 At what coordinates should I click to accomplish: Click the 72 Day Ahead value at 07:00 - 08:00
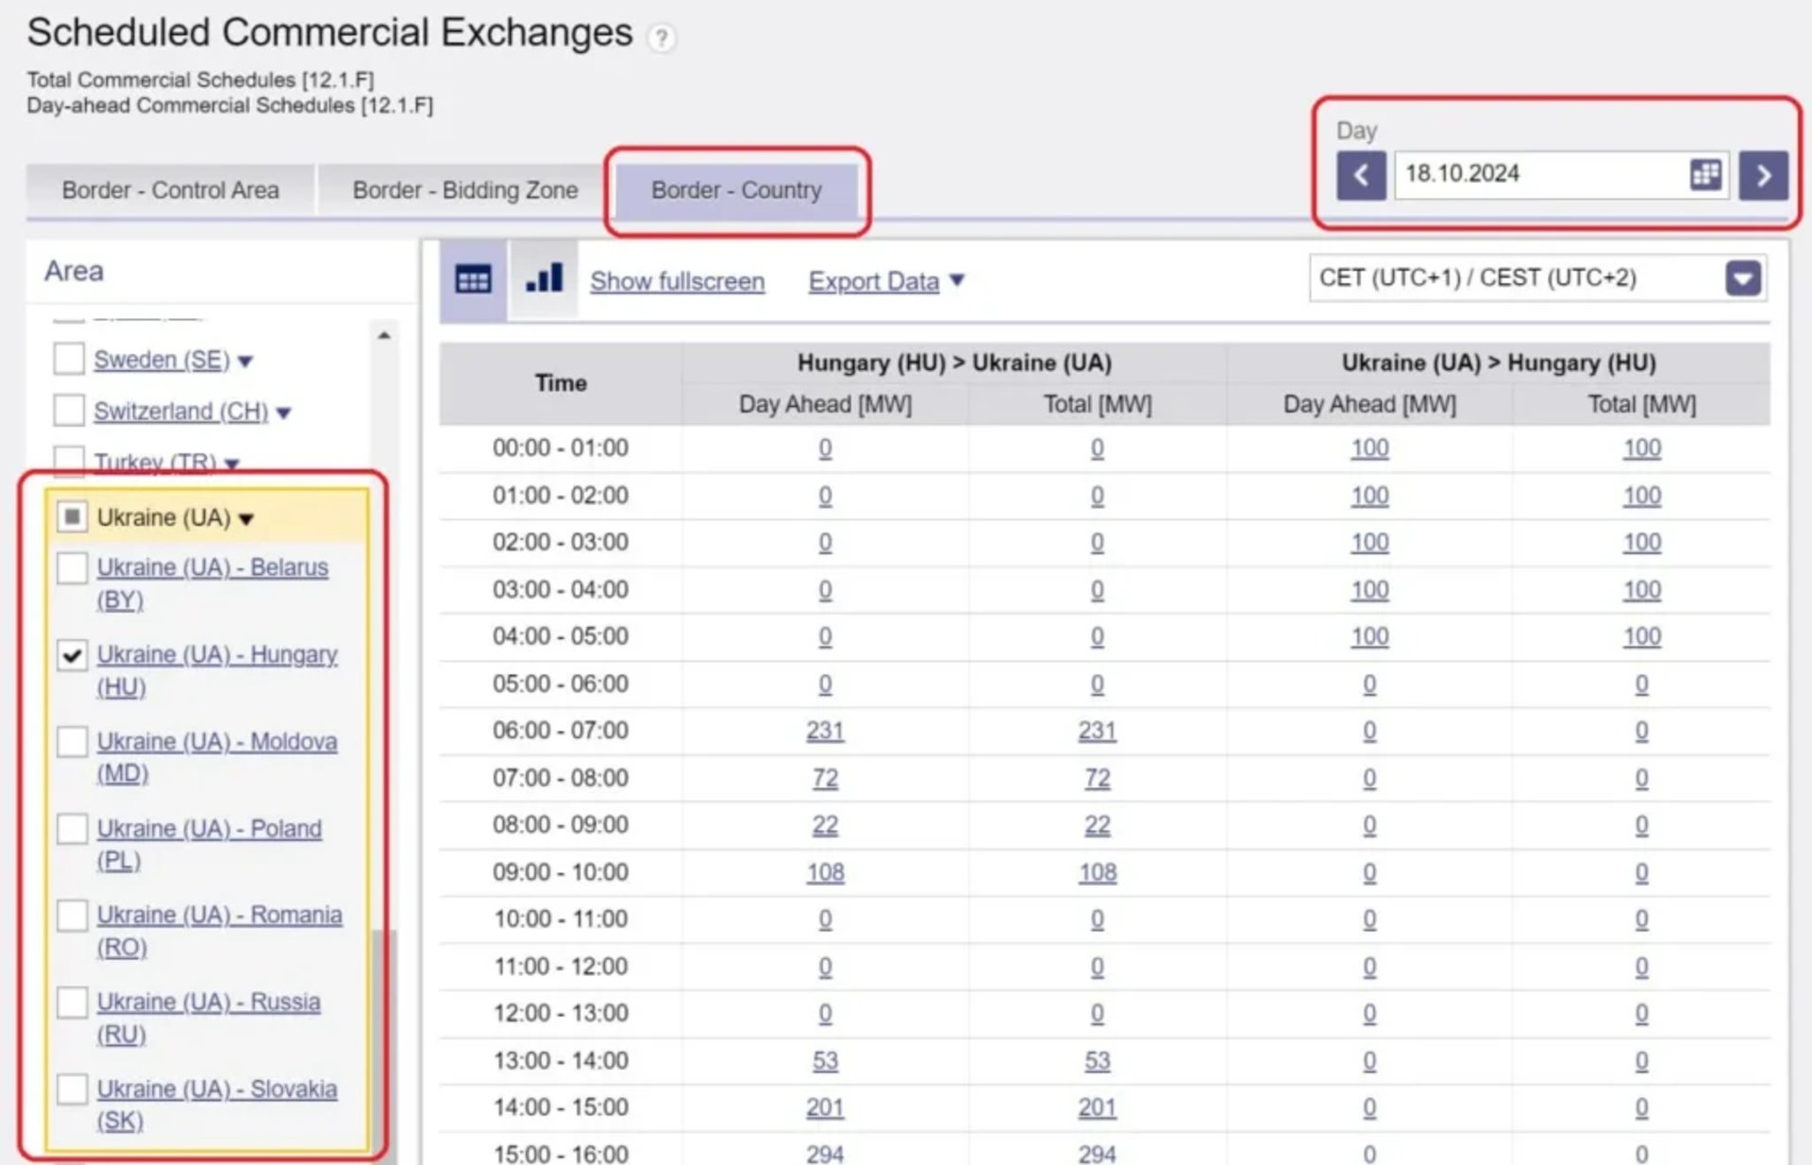(x=825, y=778)
